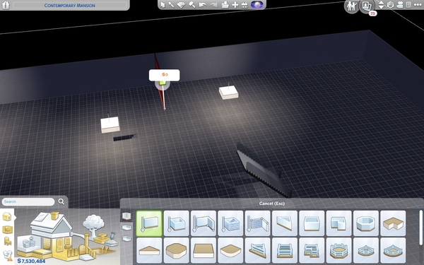The height and width of the screenshot is (265, 424).
Task: Change floor level with up/down arrows
Action: click(x=381, y=5)
